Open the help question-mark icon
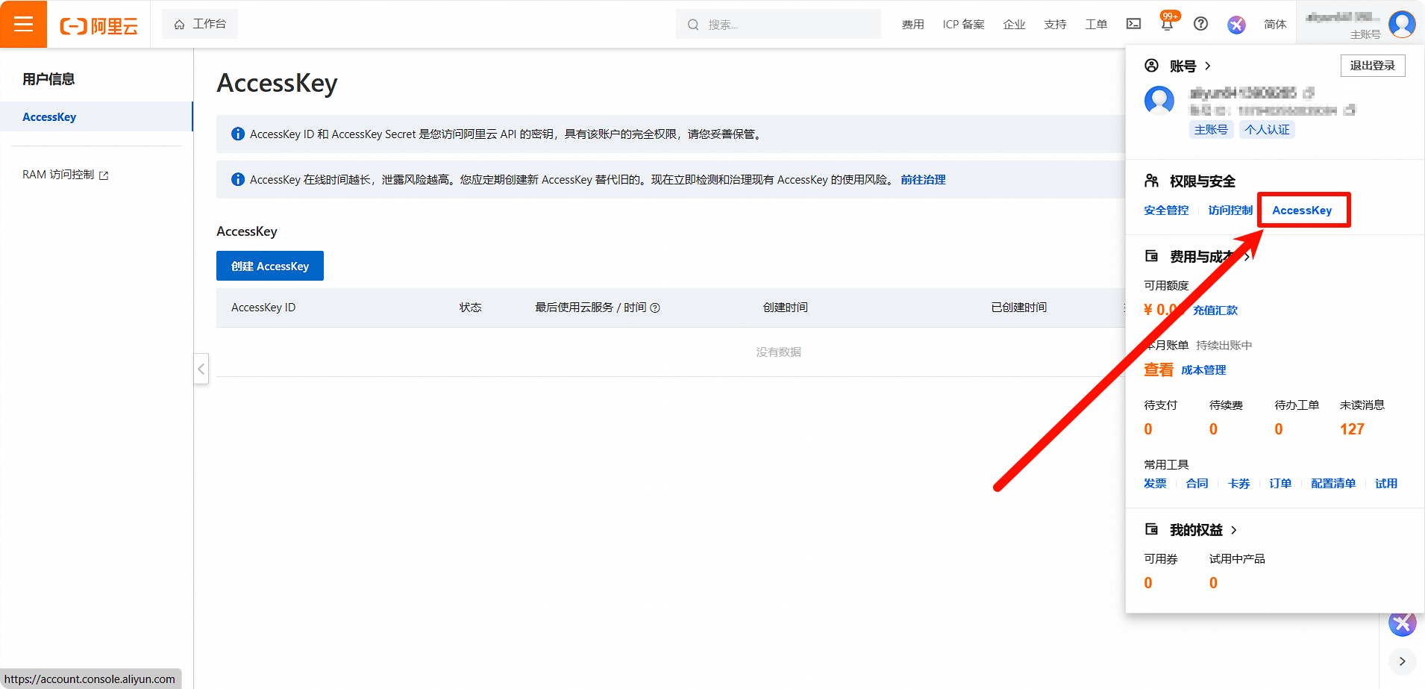The width and height of the screenshot is (1425, 689). coord(1200,24)
